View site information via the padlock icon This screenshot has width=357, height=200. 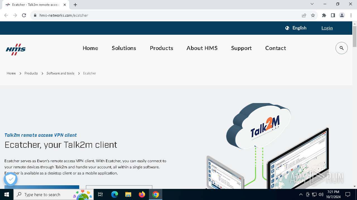(x=35, y=15)
